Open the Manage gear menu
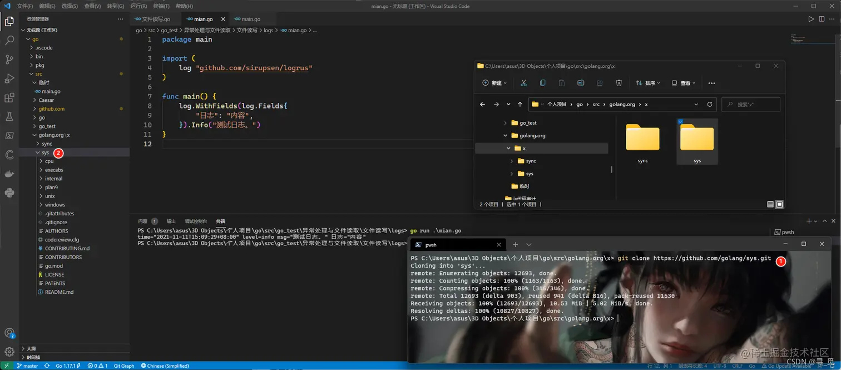 [x=9, y=352]
